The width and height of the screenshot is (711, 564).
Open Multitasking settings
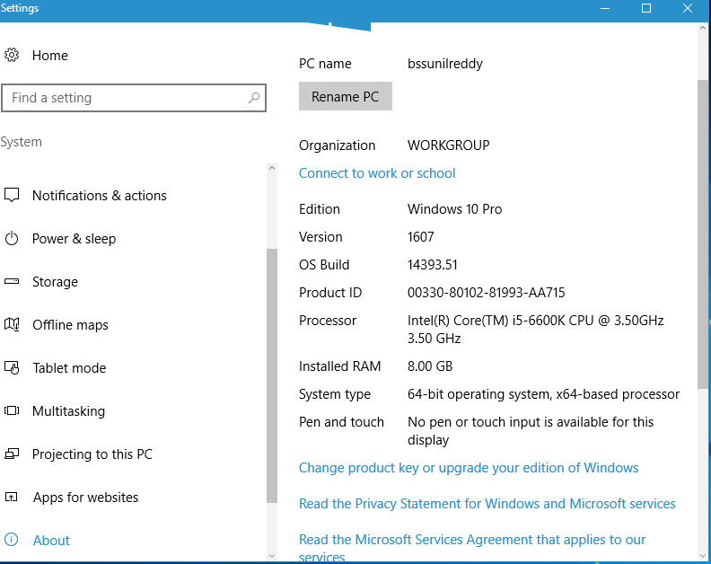click(x=68, y=411)
